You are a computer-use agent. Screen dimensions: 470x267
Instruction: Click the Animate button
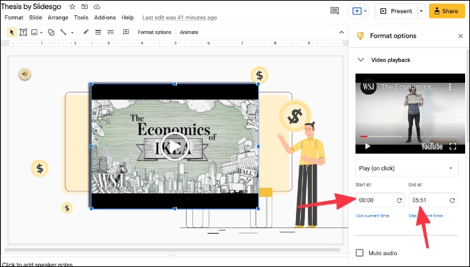tap(189, 32)
